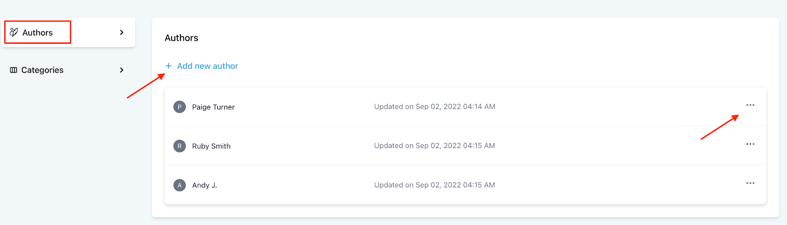Click Paige Turner's avatar circle
The image size is (787, 225).
(x=180, y=107)
